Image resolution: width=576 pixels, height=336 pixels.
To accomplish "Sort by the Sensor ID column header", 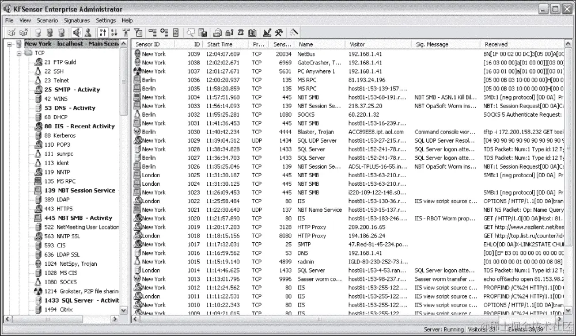I will [x=153, y=44].
